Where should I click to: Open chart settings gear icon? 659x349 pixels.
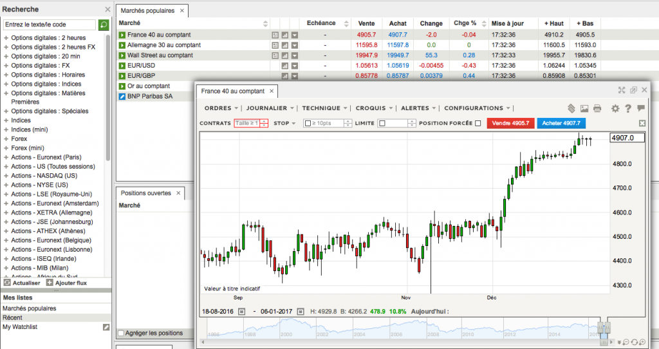(x=615, y=108)
